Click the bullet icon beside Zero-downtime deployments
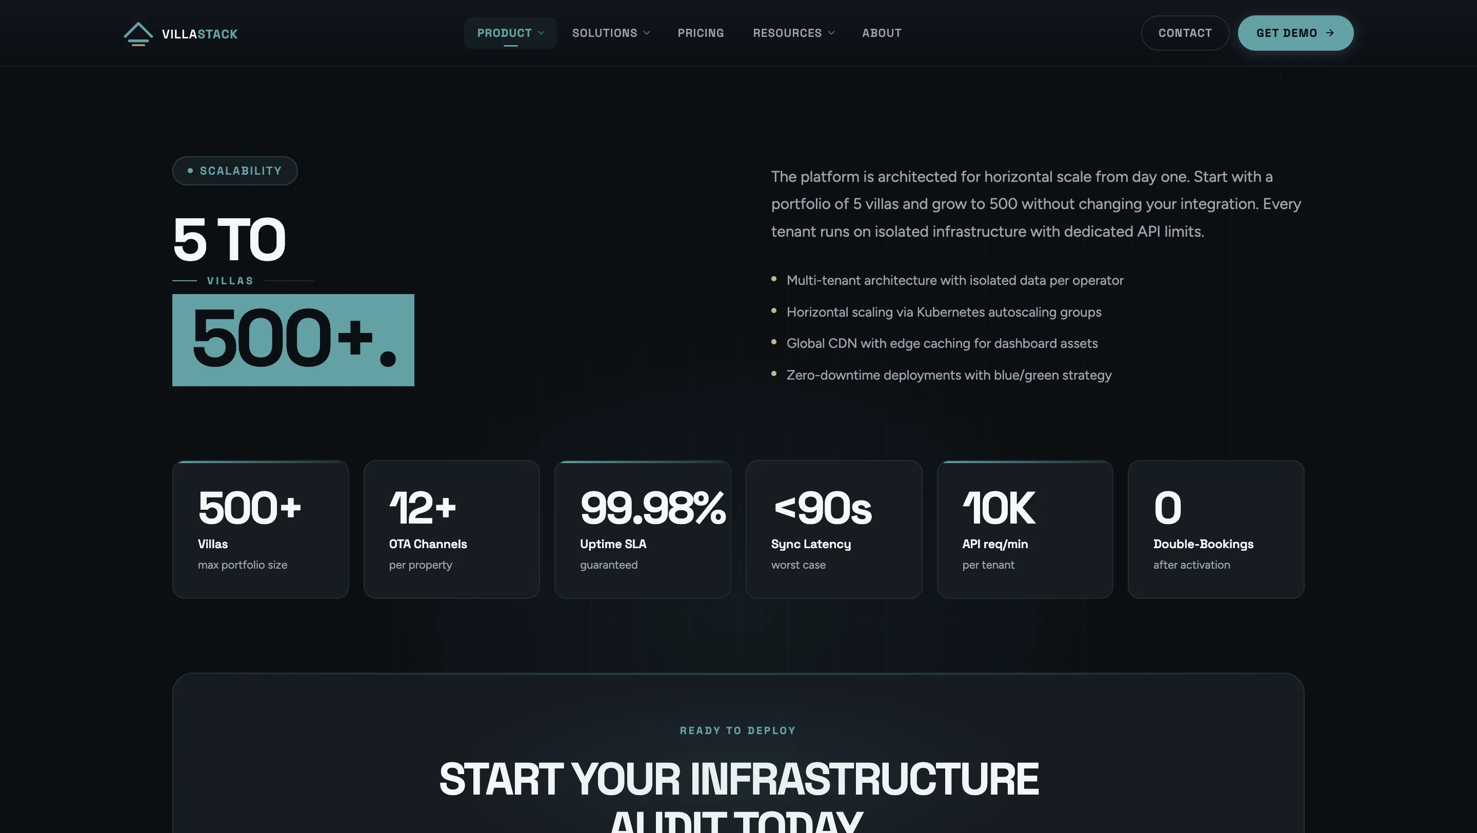 [x=774, y=374]
